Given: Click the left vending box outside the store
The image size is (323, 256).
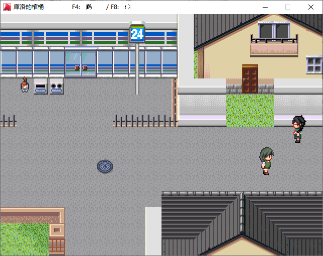Looking at the screenshot, I should [40, 86].
